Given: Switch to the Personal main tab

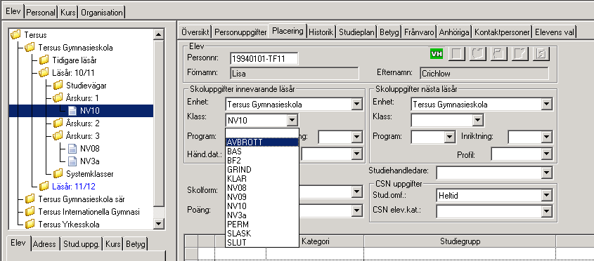Looking at the screenshot, I should [41, 13].
